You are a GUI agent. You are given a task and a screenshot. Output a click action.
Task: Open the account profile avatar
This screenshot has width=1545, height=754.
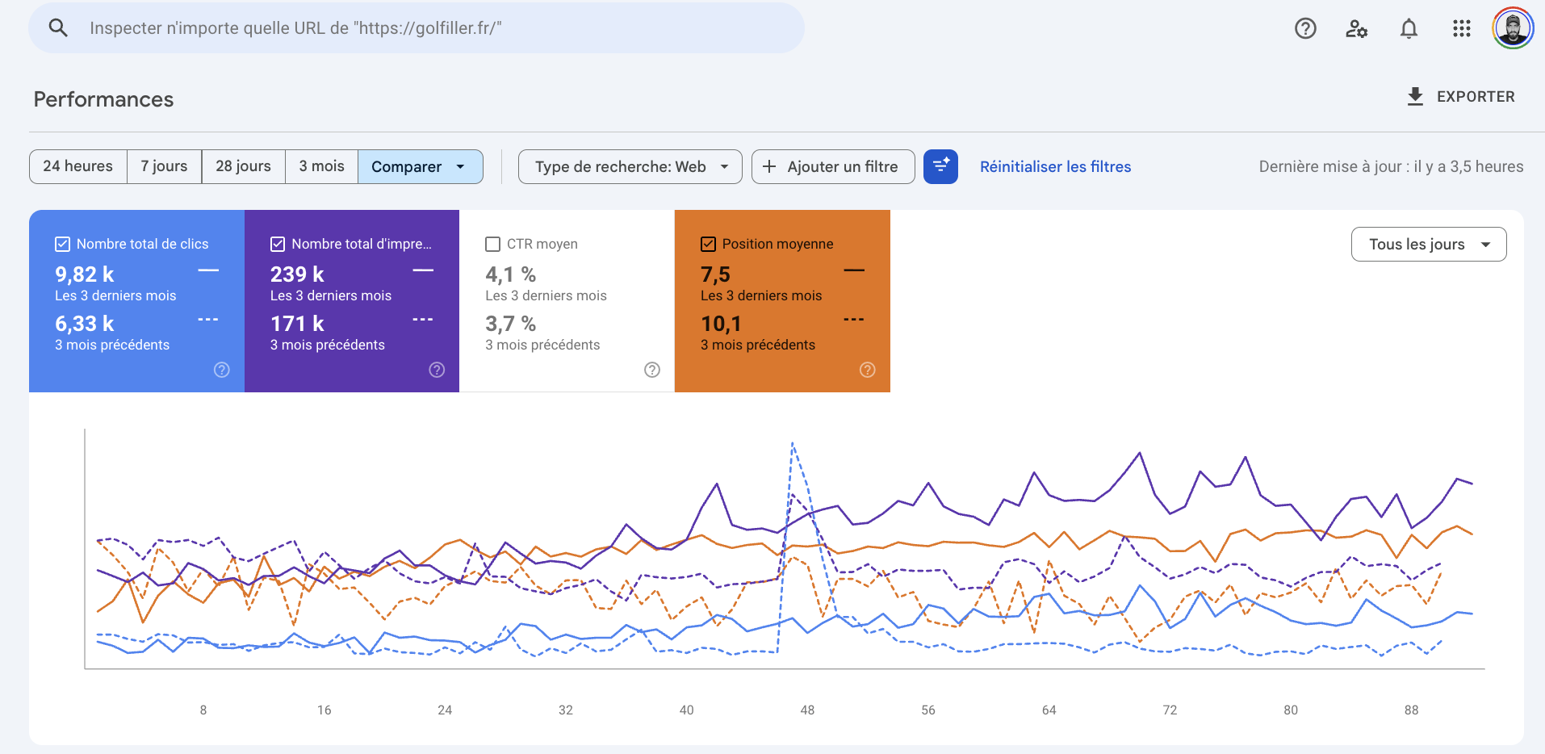1513,28
